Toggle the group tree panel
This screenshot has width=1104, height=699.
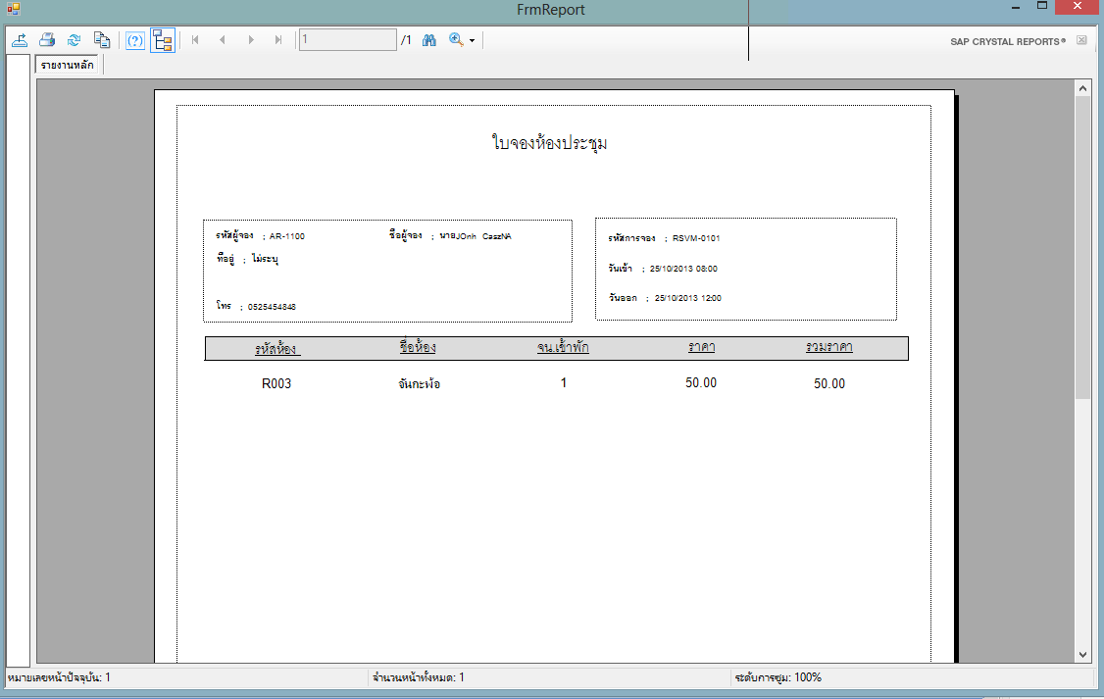click(x=163, y=40)
